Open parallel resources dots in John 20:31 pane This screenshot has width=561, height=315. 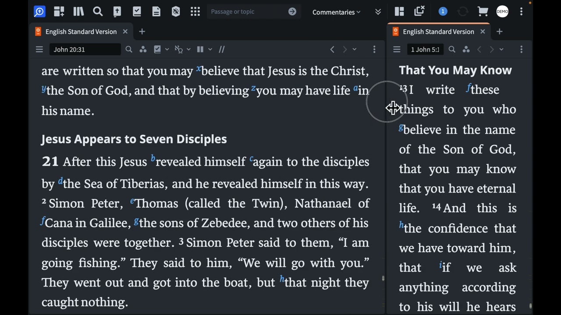tap(143, 49)
